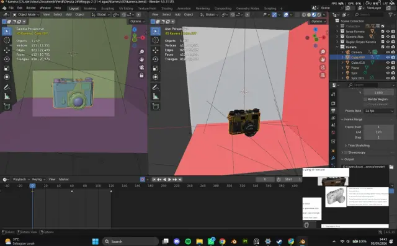Viewport: 397px width, 246px height.
Task: Click the orthographic grid icon in right viewport
Action: pyautogui.click(x=323, y=75)
